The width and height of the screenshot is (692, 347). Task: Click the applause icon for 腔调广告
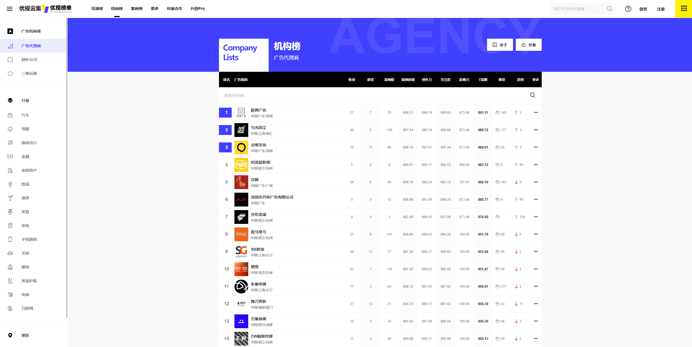[498, 113]
